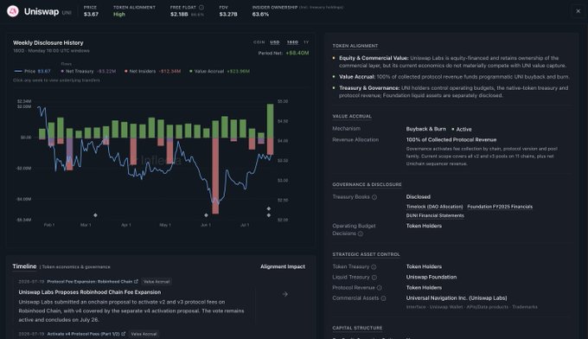
Task: Open the Token Treasury info icon
Action: [x=374, y=266]
